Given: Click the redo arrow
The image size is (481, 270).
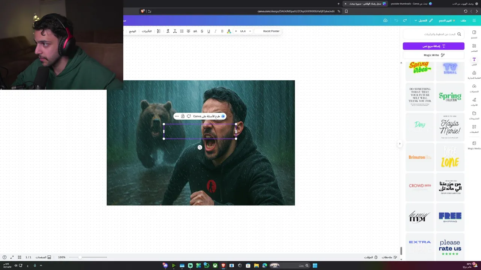Looking at the screenshot, I should (x=405, y=20).
